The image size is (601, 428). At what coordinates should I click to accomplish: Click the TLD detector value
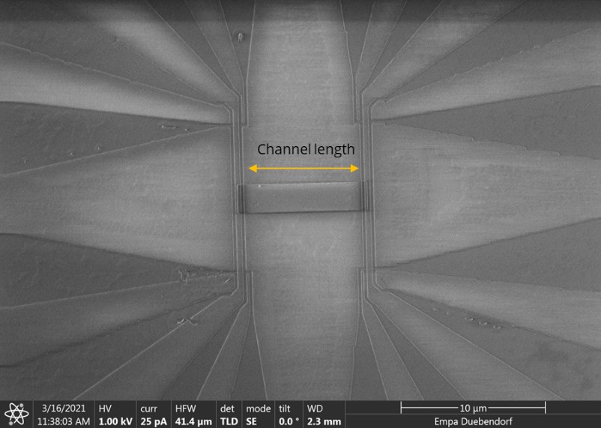pos(229,421)
